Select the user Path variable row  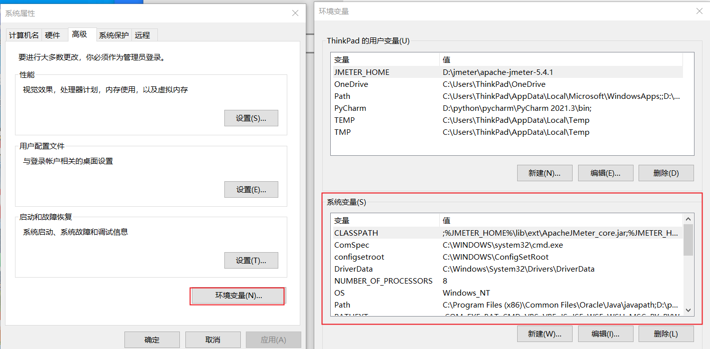coord(508,96)
